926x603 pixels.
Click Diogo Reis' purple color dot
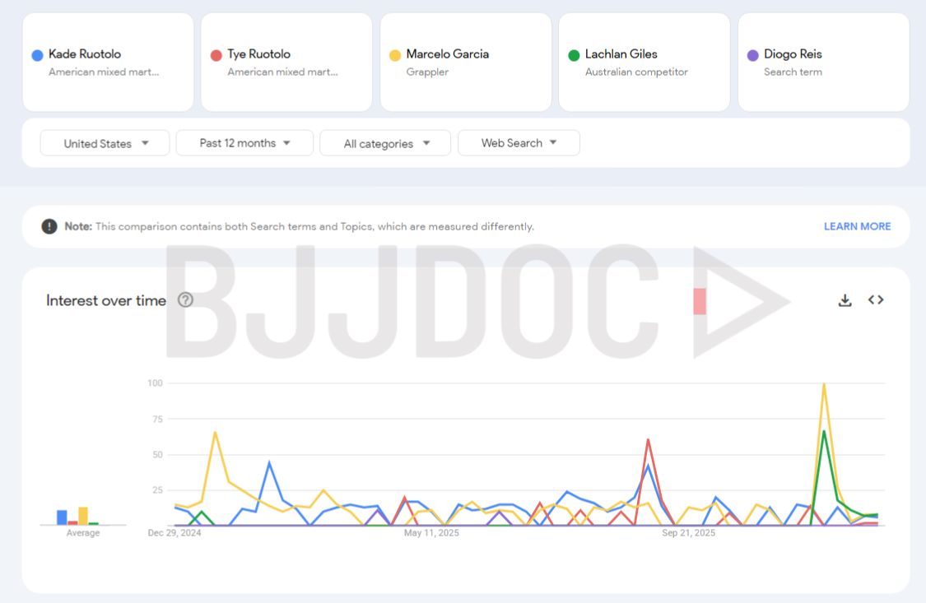[x=752, y=55]
